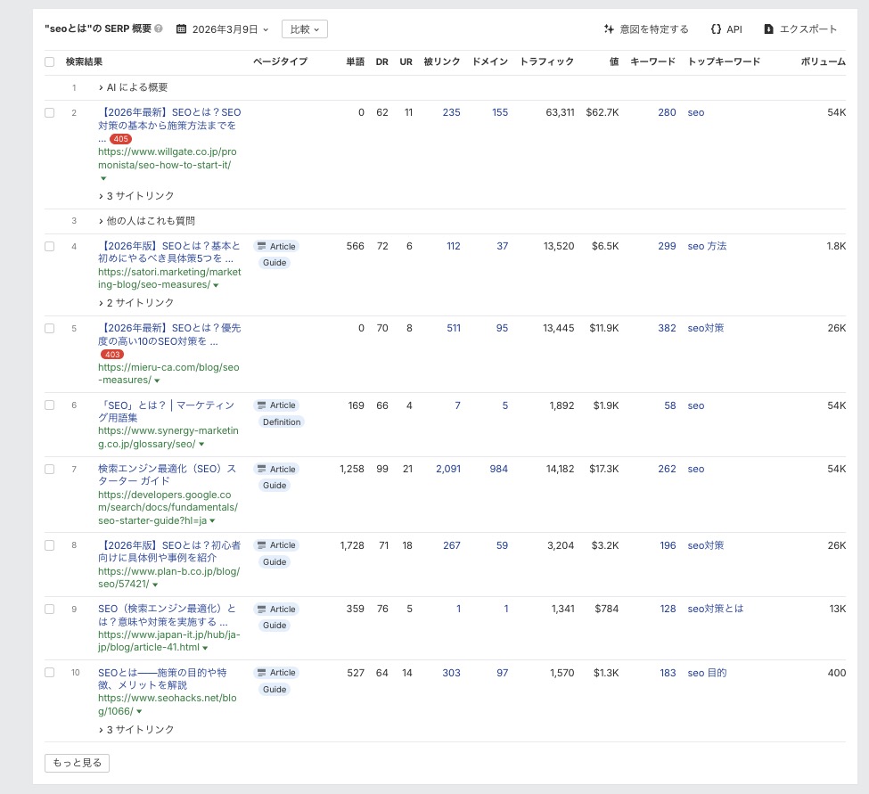
Task: Open the seo 方法 keyword link
Action: [x=706, y=246]
